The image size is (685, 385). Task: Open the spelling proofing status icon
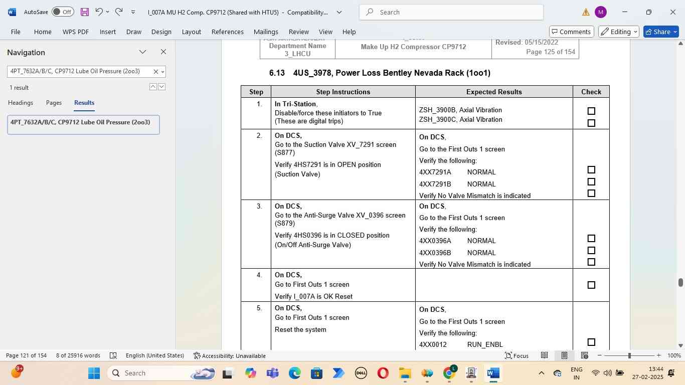click(x=113, y=355)
